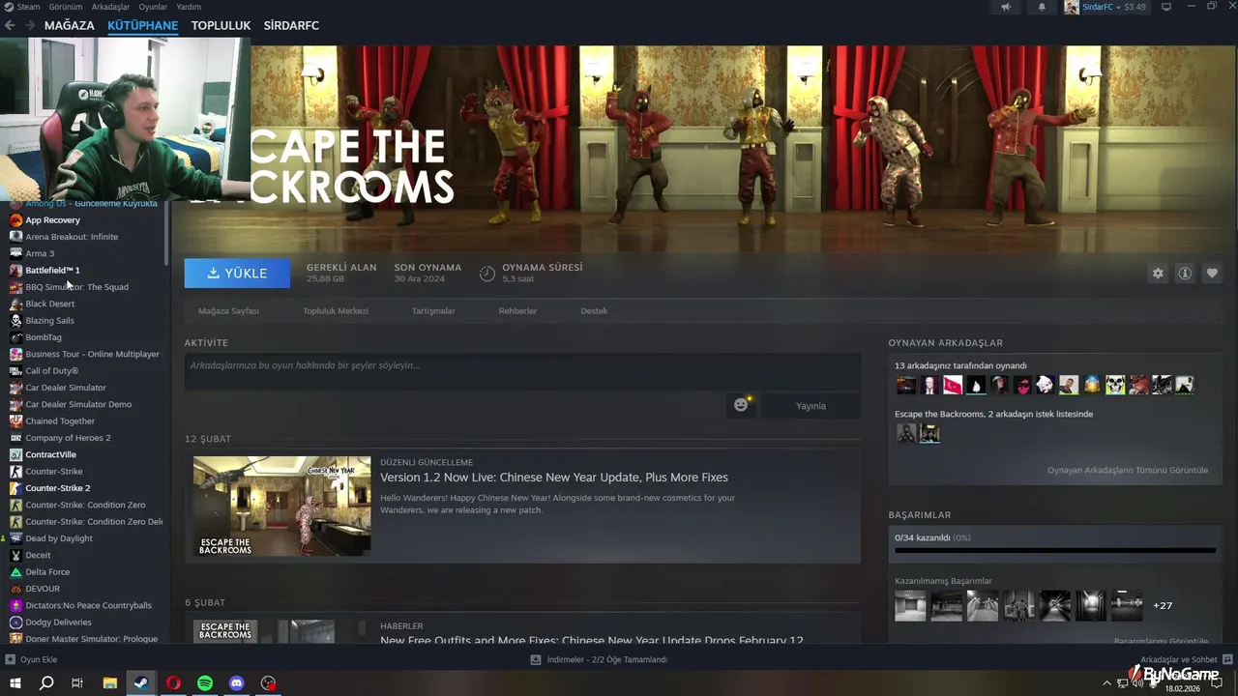Go to the SİRDARFC profile tab
This screenshot has width=1238, height=696.
tap(291, 25)
